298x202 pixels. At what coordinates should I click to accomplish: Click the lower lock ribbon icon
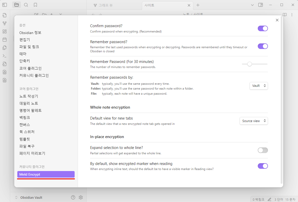click(x=5, y=80)
